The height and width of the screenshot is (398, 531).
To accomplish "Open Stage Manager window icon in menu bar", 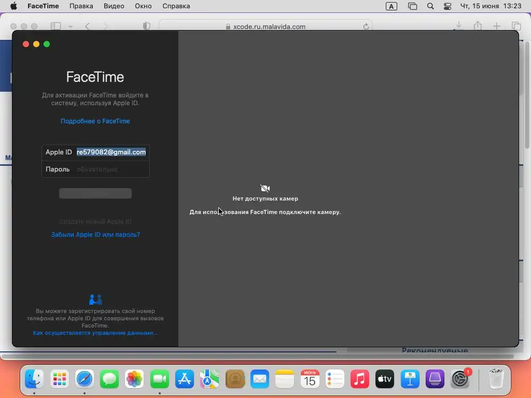I will coord(412,6).
